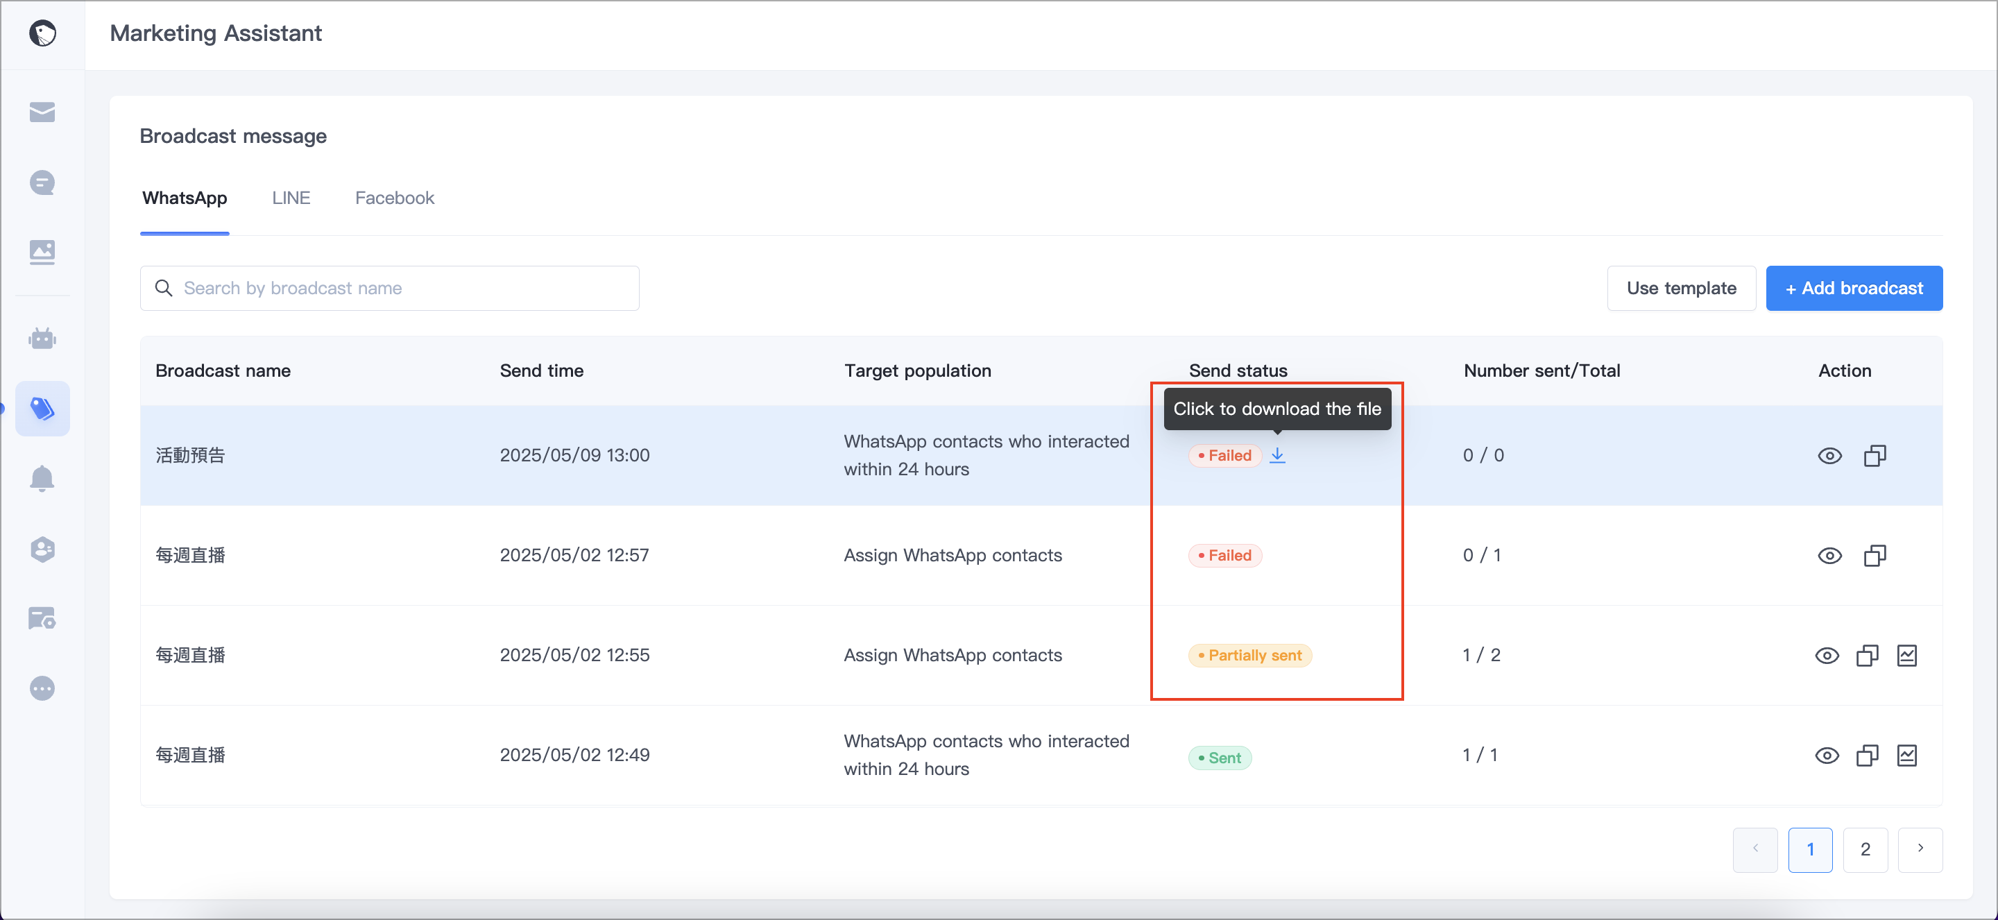Click the send time 2025/05/02 12:49
This screenshot has height=920, width=1998.
point(574,756)
